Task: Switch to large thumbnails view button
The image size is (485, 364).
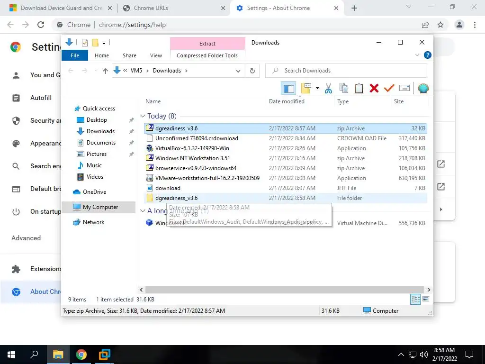Action: [x=426, y=299]
